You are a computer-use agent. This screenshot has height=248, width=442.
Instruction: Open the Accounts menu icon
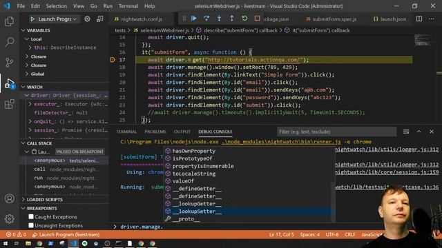(9, 198)
